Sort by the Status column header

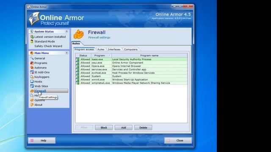(83, 55)
